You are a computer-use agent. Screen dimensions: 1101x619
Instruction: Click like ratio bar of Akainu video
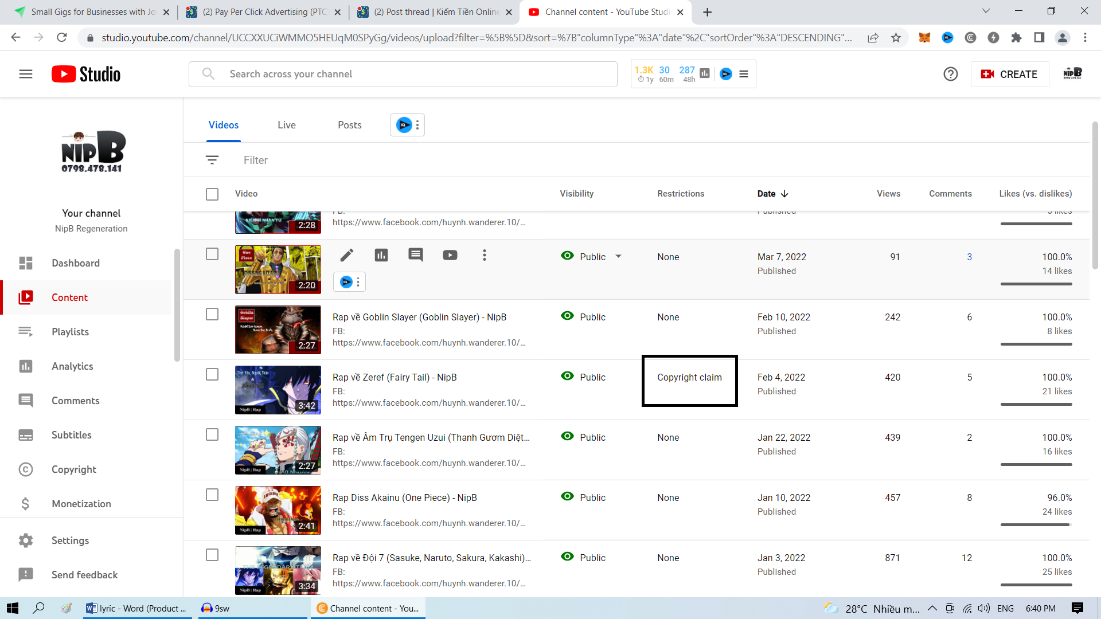[x=1036, y=524]
